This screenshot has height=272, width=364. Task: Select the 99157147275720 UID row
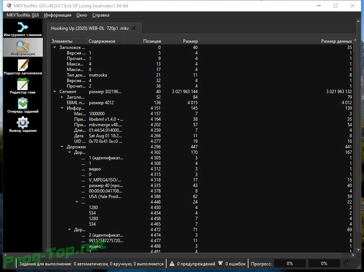tap(202, 241)
